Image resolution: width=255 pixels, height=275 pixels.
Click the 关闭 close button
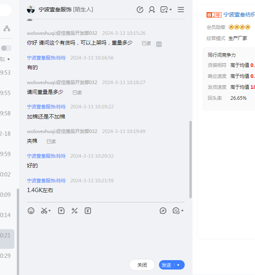pyautogui.click(x=142, y=265)
